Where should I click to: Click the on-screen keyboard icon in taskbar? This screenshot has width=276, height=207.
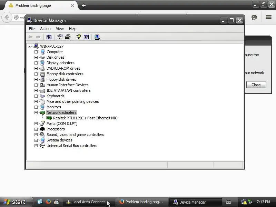[x=228, y=202]
